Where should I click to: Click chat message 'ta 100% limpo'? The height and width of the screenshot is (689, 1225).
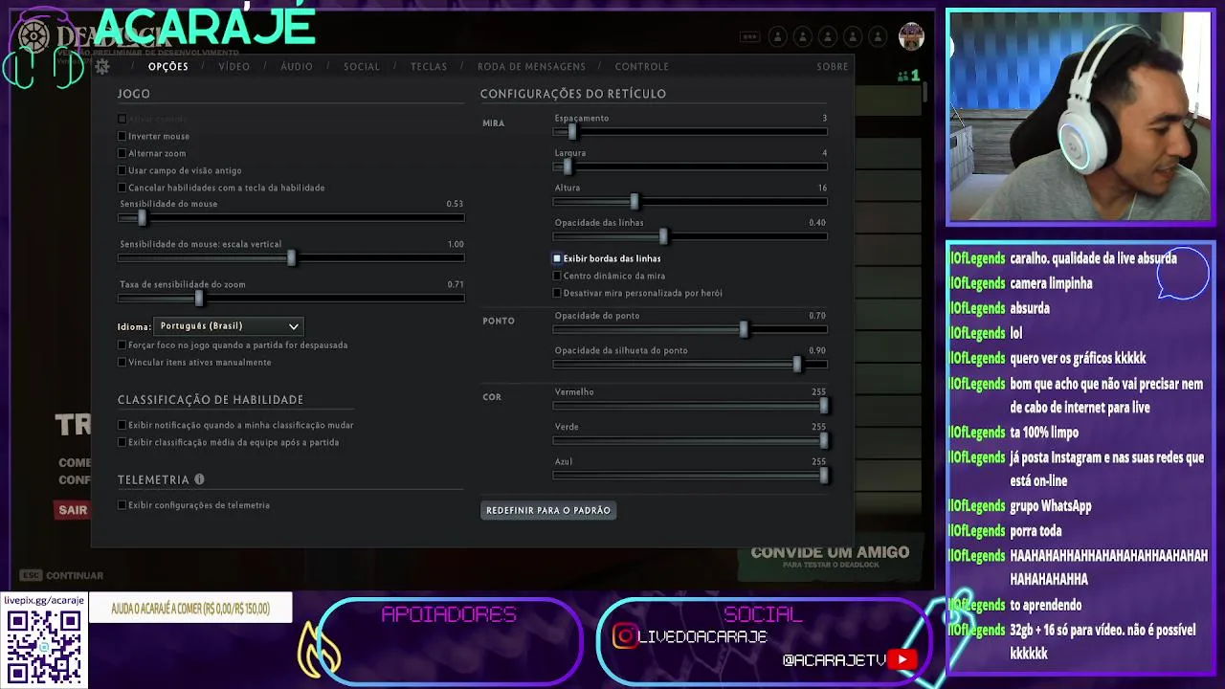1044,433
